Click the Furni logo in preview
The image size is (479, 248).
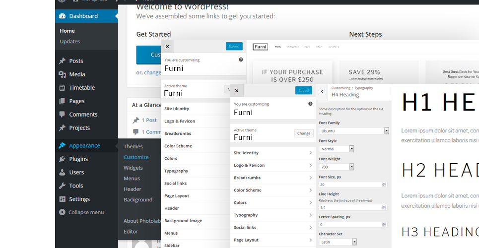coord(261,47)
